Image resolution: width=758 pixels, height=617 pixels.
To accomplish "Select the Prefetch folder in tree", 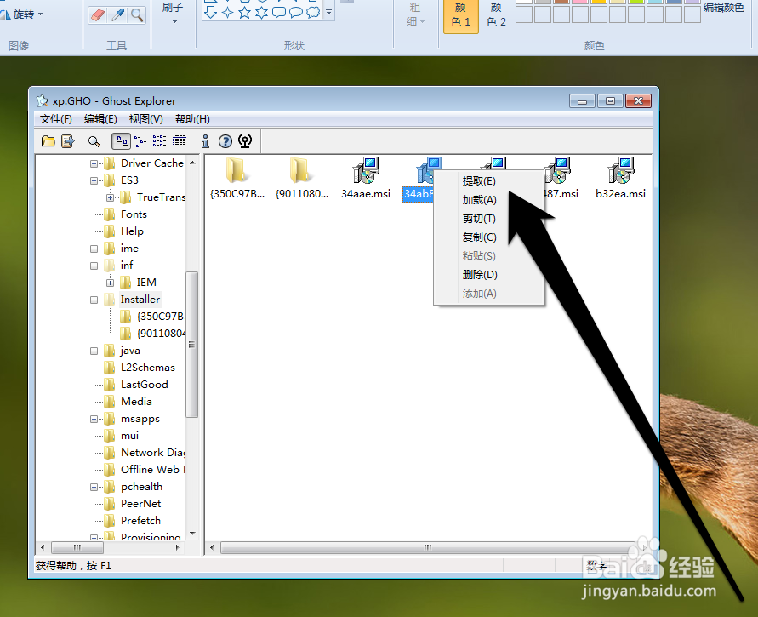I will click(140, 520).
